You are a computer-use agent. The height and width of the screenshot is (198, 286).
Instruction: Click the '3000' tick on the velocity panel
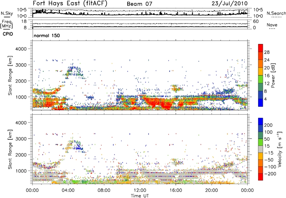point(21,139)
